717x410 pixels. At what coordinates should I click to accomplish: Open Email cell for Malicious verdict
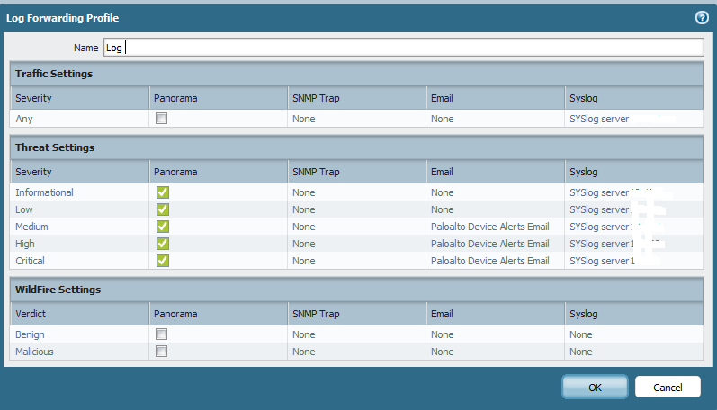pyautogui.click(x=495, y=352)
